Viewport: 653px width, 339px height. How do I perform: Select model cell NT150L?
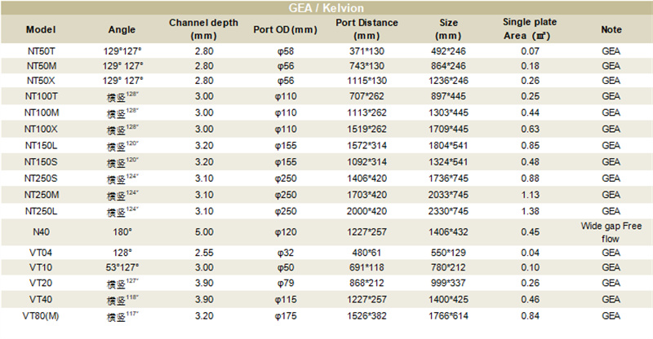pos(41,145)
